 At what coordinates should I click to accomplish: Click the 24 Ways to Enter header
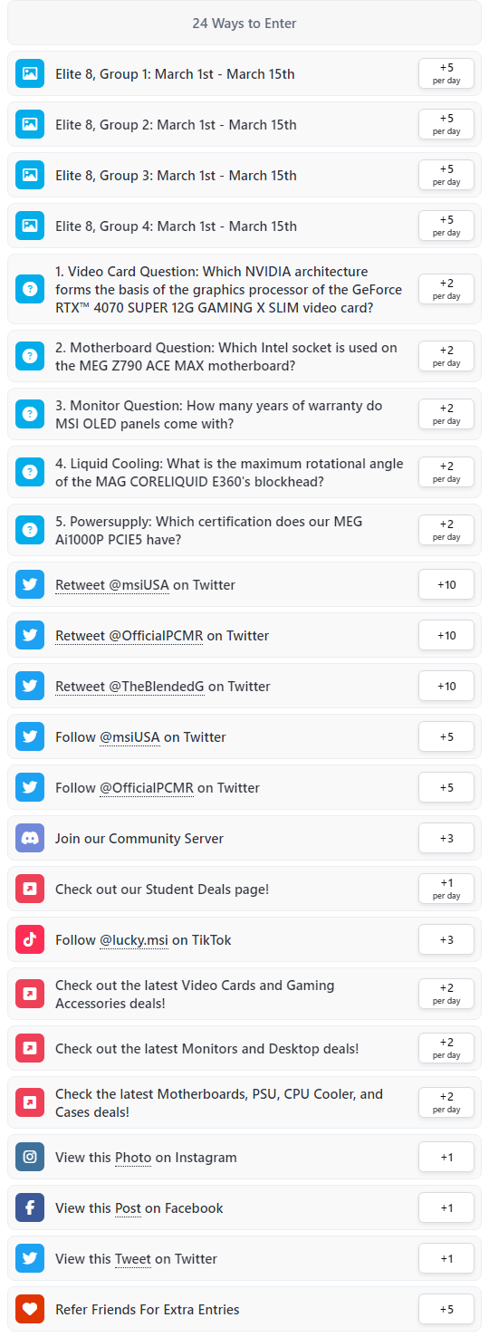coord(244,24)
